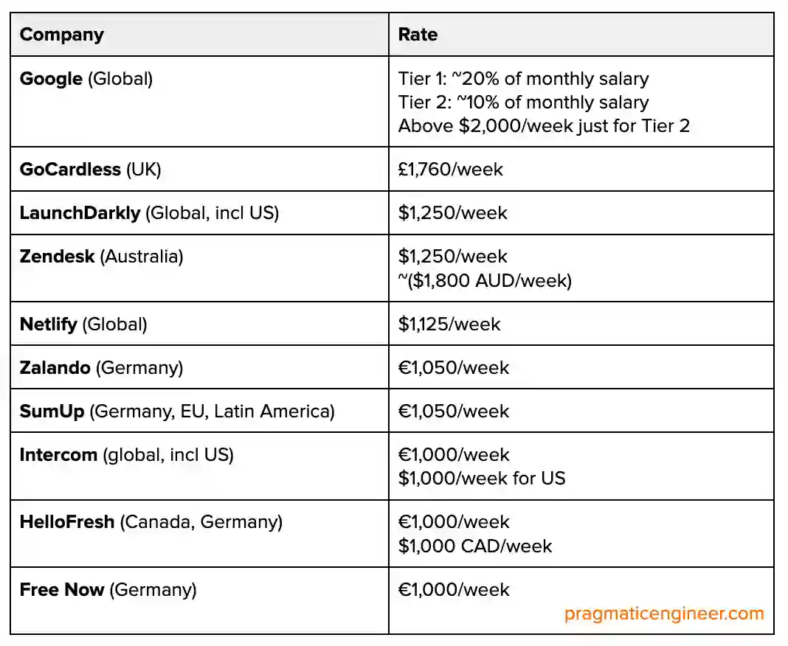Click the Company column header

pyautogui.click(x=62, y=35)
